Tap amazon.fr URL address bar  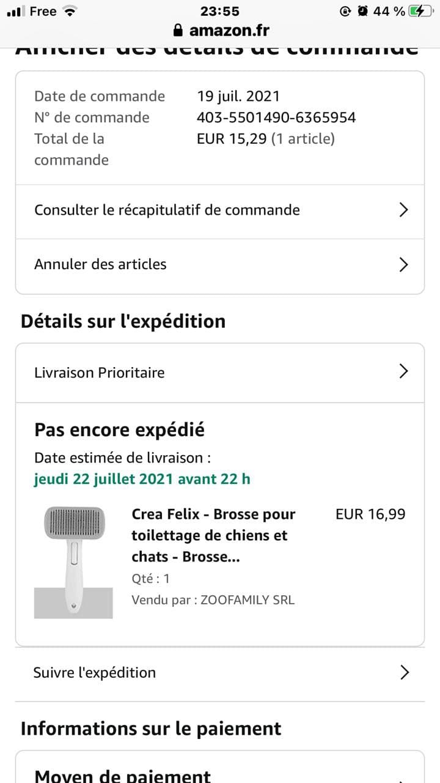click(x=229, y=31)
